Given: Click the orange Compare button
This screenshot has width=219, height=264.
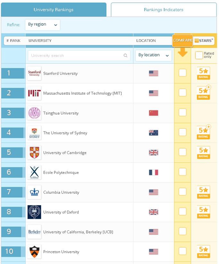Looking at the screenshot, I should 183,41.
